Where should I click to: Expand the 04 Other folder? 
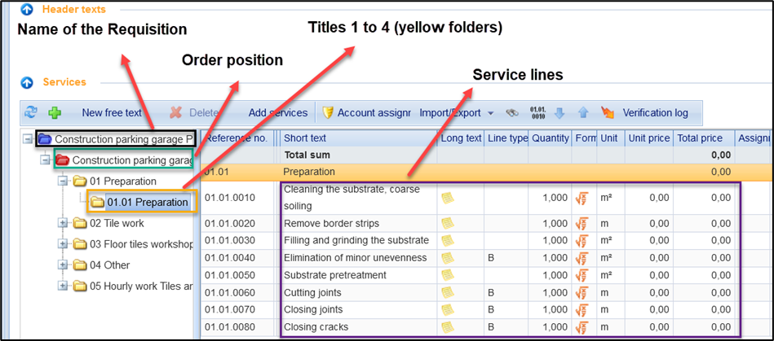pyautogui.click(x=64, y=264)
